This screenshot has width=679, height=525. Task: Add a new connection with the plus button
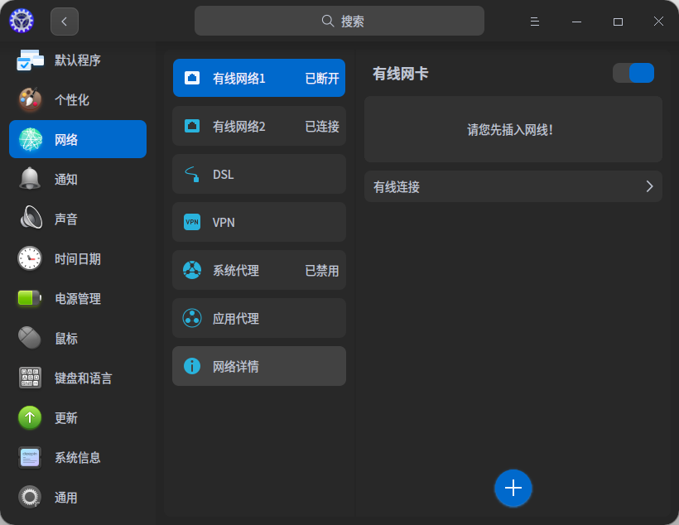(x=513, y=488)
